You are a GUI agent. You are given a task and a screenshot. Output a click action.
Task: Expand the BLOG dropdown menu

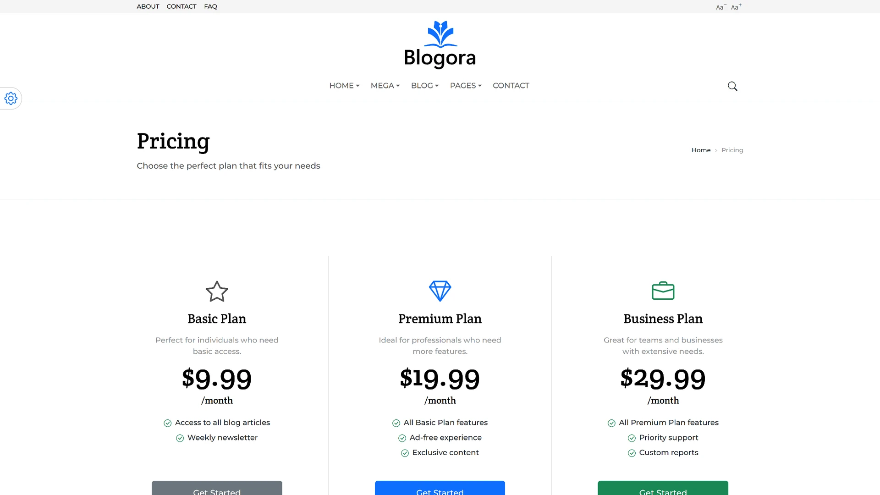pos(425,86)
